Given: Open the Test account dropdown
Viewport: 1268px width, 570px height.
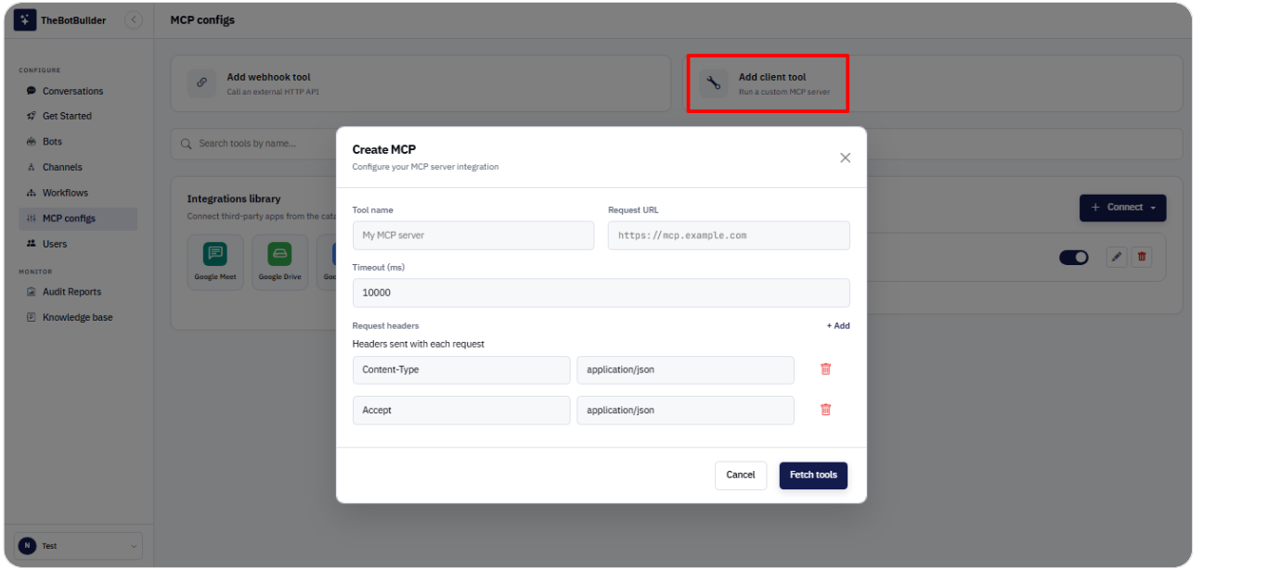Looking at the screenshot, I should point(80,546).
